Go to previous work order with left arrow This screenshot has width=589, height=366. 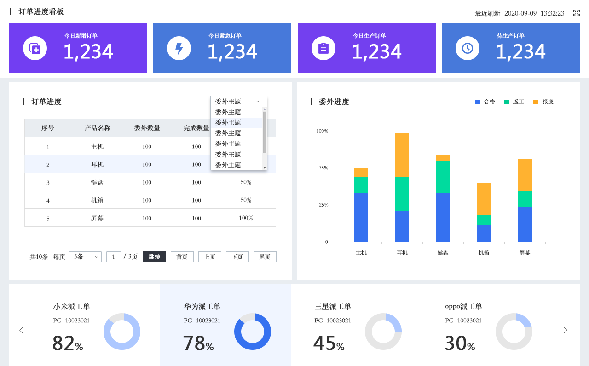pos(21,330)
